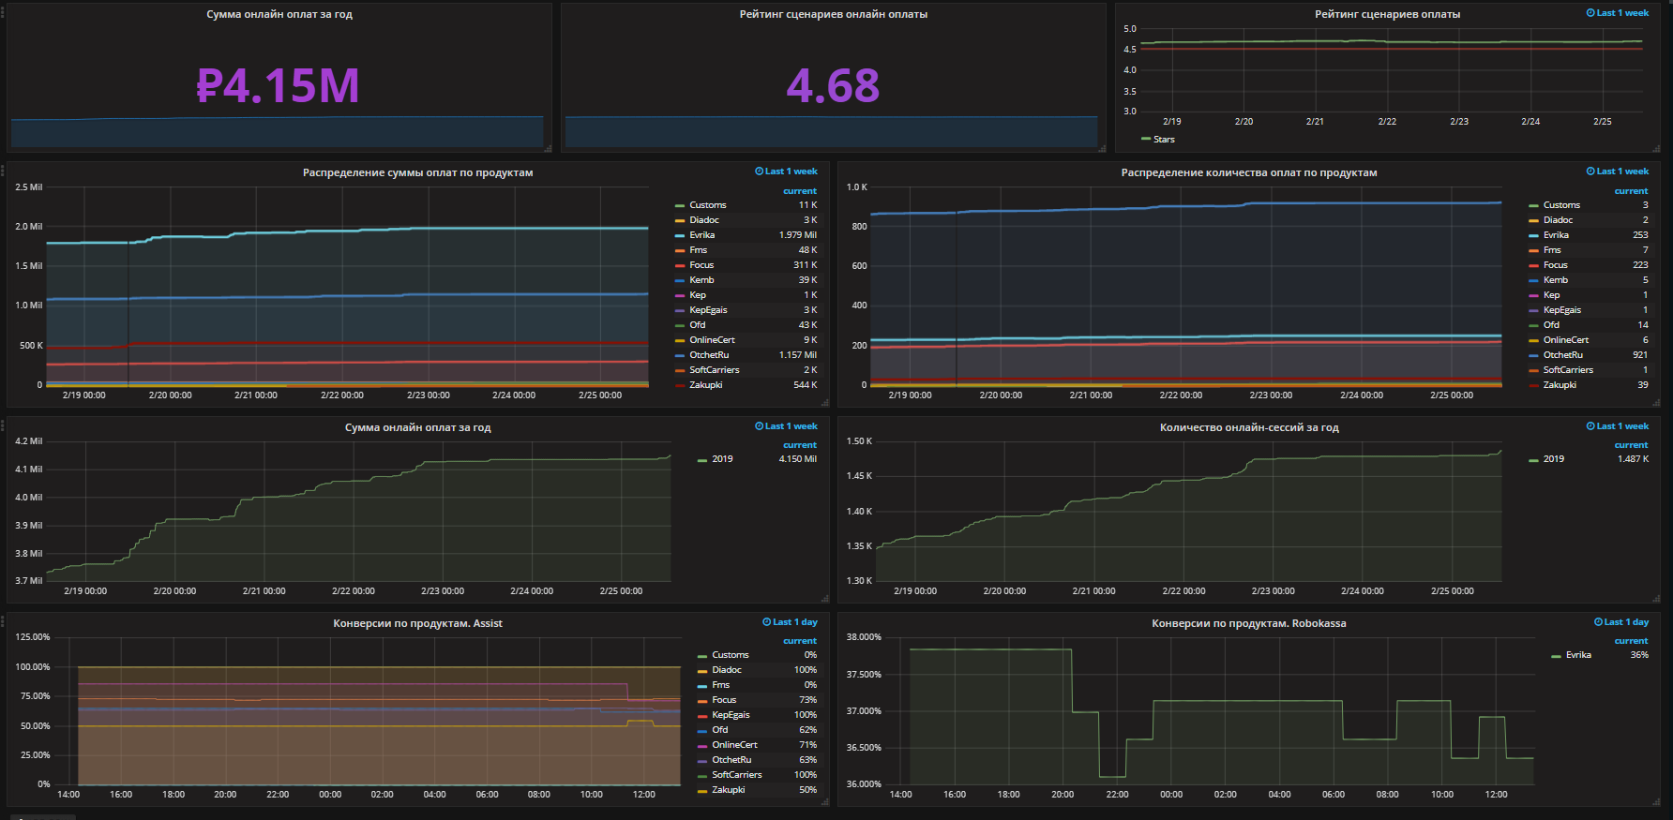This screenshot has width=1673, height=820.
Task: Click Last 1 week label on payment sum panel
Action: [x=791, y=171]
